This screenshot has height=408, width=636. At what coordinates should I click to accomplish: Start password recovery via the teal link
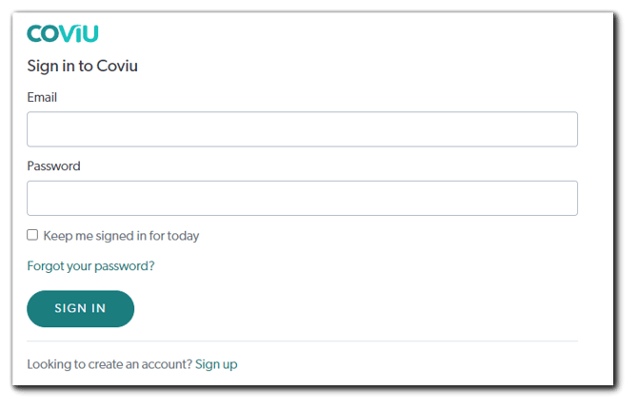point(90,266)
